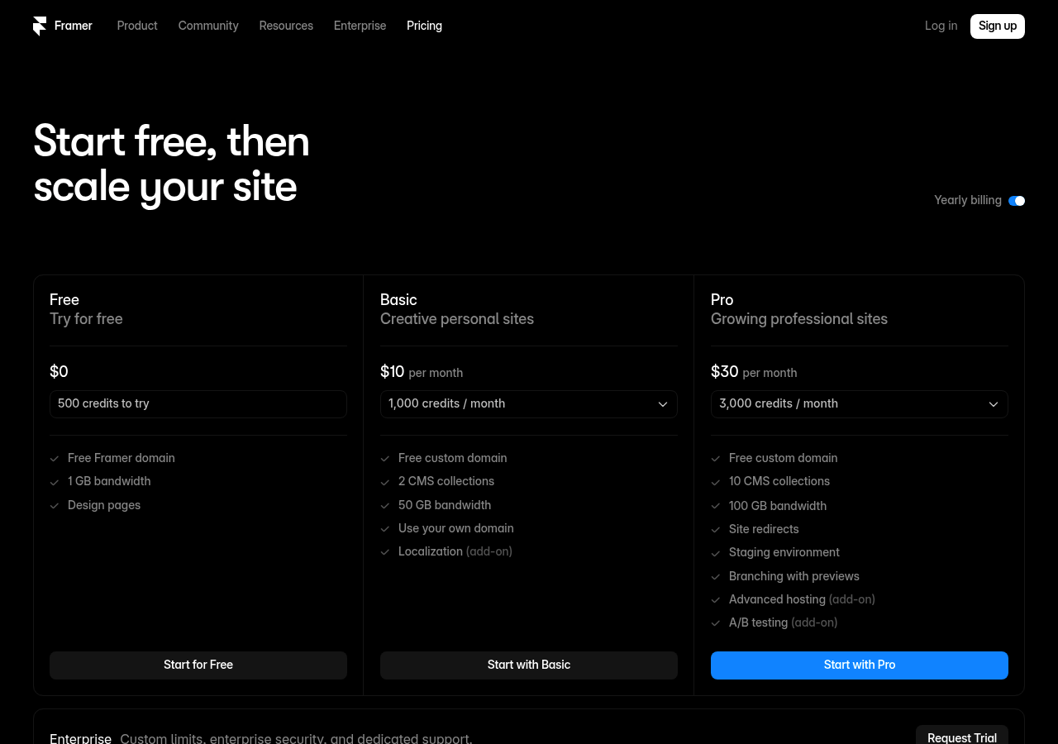This screenshot has width=1058, height=744.
Task: Click checkmark beside 10 CMS collections
Action: (716, 482)
